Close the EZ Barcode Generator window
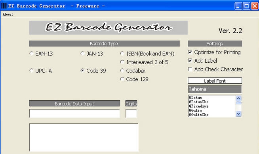This screenshot has width=259, height=154. pos(255,6)
